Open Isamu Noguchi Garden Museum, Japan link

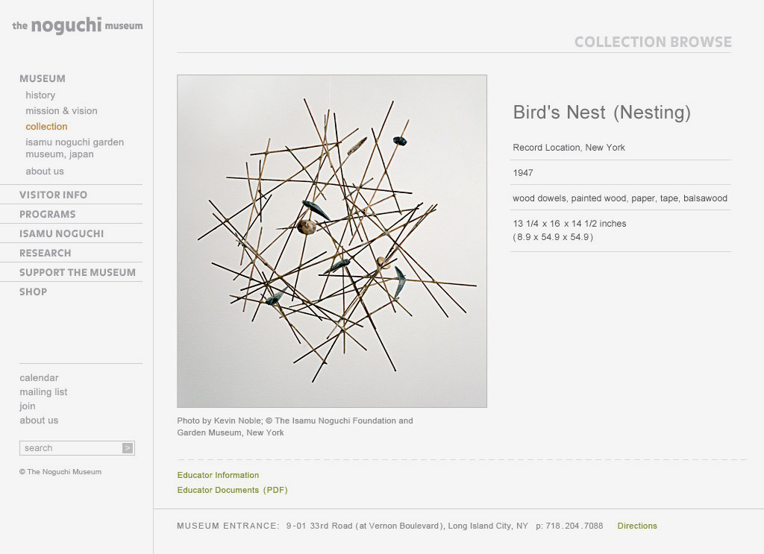pyautogui.click(x=74, y=148)
